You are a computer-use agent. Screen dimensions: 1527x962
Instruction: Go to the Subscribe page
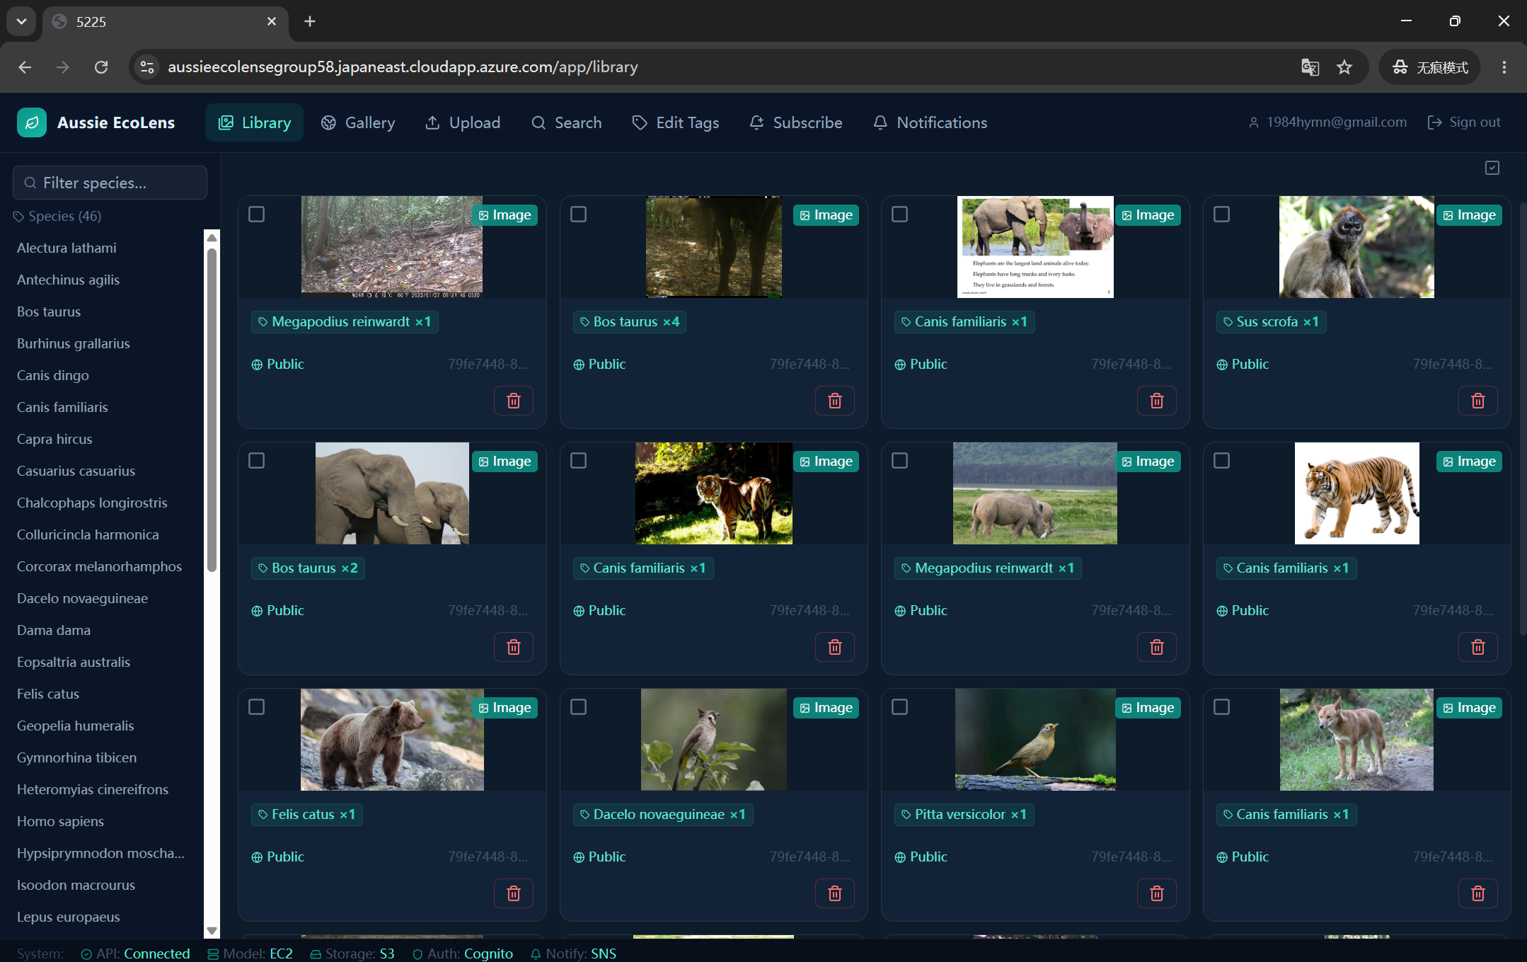click(x=796, y=122)
